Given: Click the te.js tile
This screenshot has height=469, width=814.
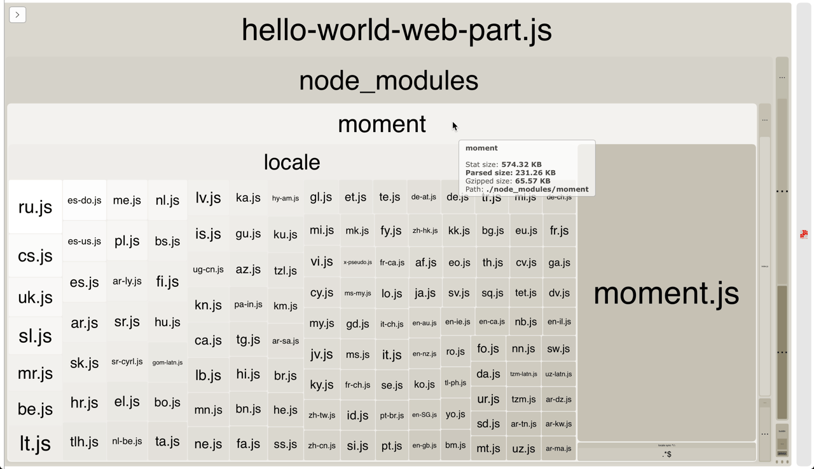Looking at the screenshot, I should pyautogui.click(x=390, y=197).
